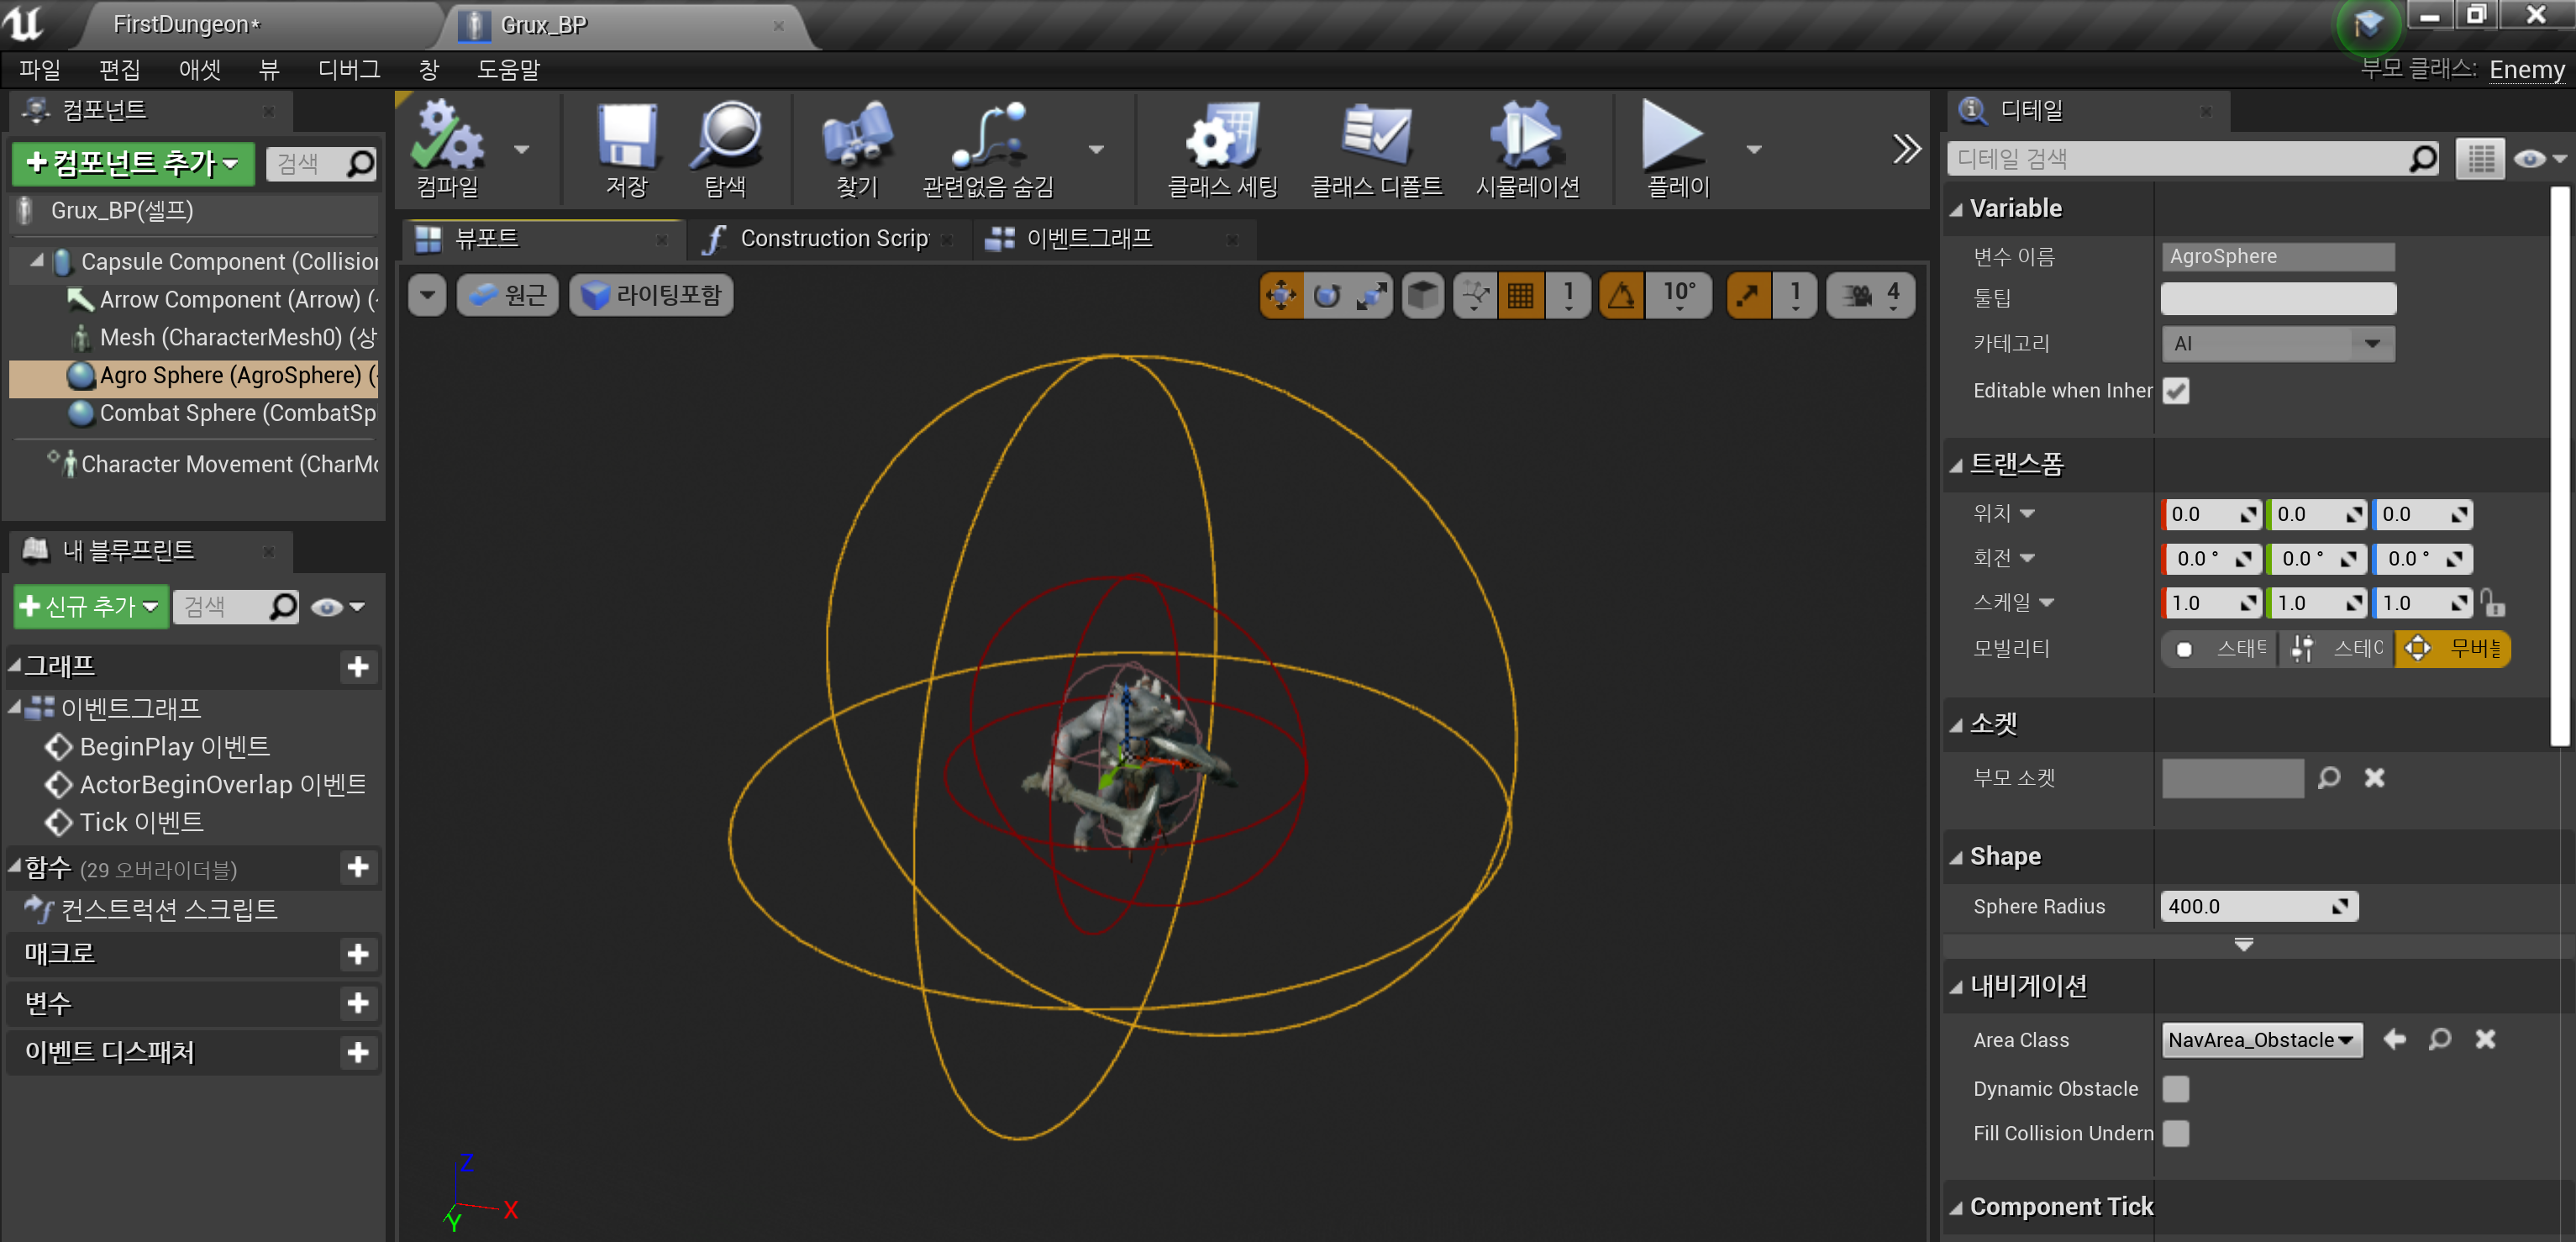Open the Play options dropdown arrow
Image resolution: width=2576 pixels, height=1242 pixels.
point(1753,150)
